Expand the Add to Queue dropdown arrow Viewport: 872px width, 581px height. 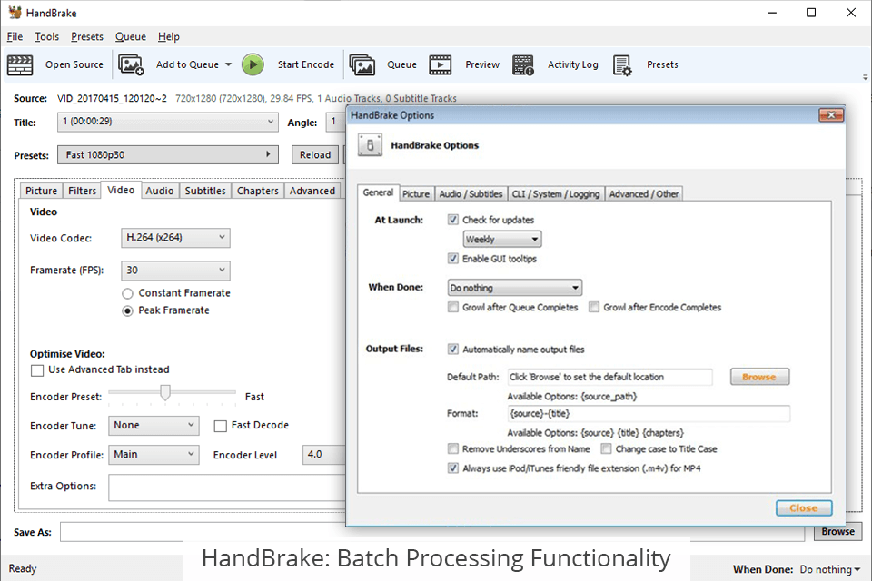[228, 64]
